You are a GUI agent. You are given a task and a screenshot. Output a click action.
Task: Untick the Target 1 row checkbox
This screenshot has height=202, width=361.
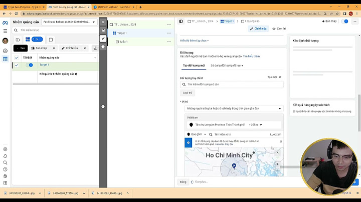17,65
